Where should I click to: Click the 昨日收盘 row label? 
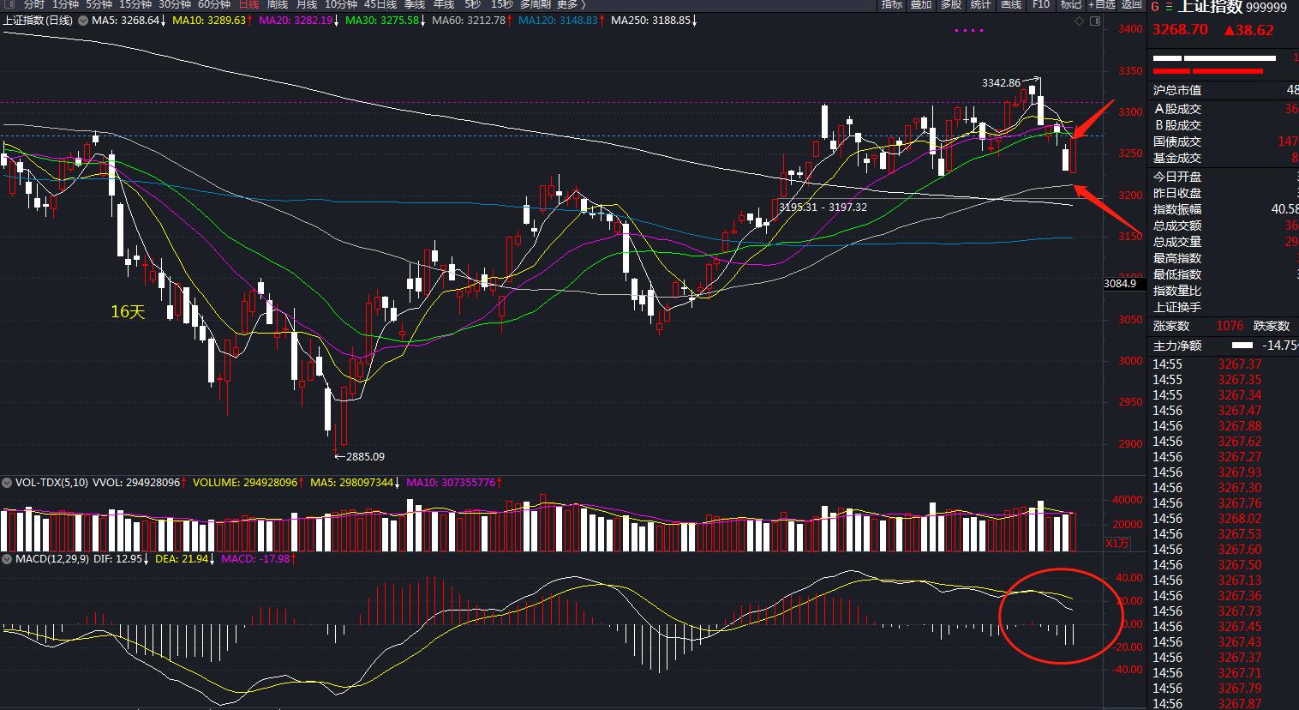click(1177, 193)
